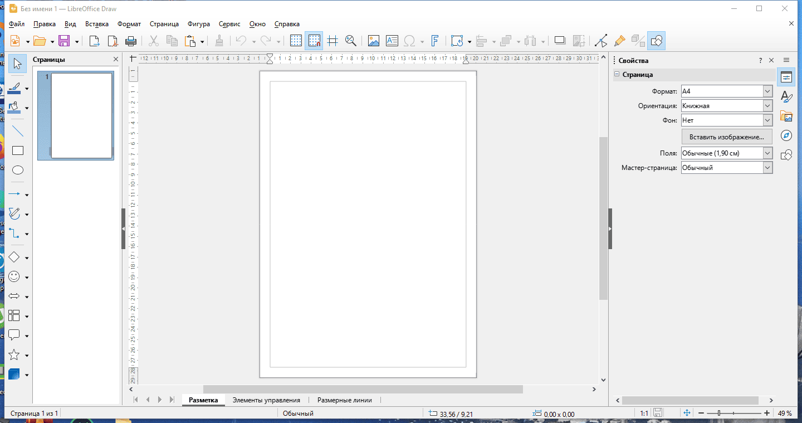Open the Формат page size dropdown
The image size is (802, 423).
pyautogui.click(x=767, y=91)
